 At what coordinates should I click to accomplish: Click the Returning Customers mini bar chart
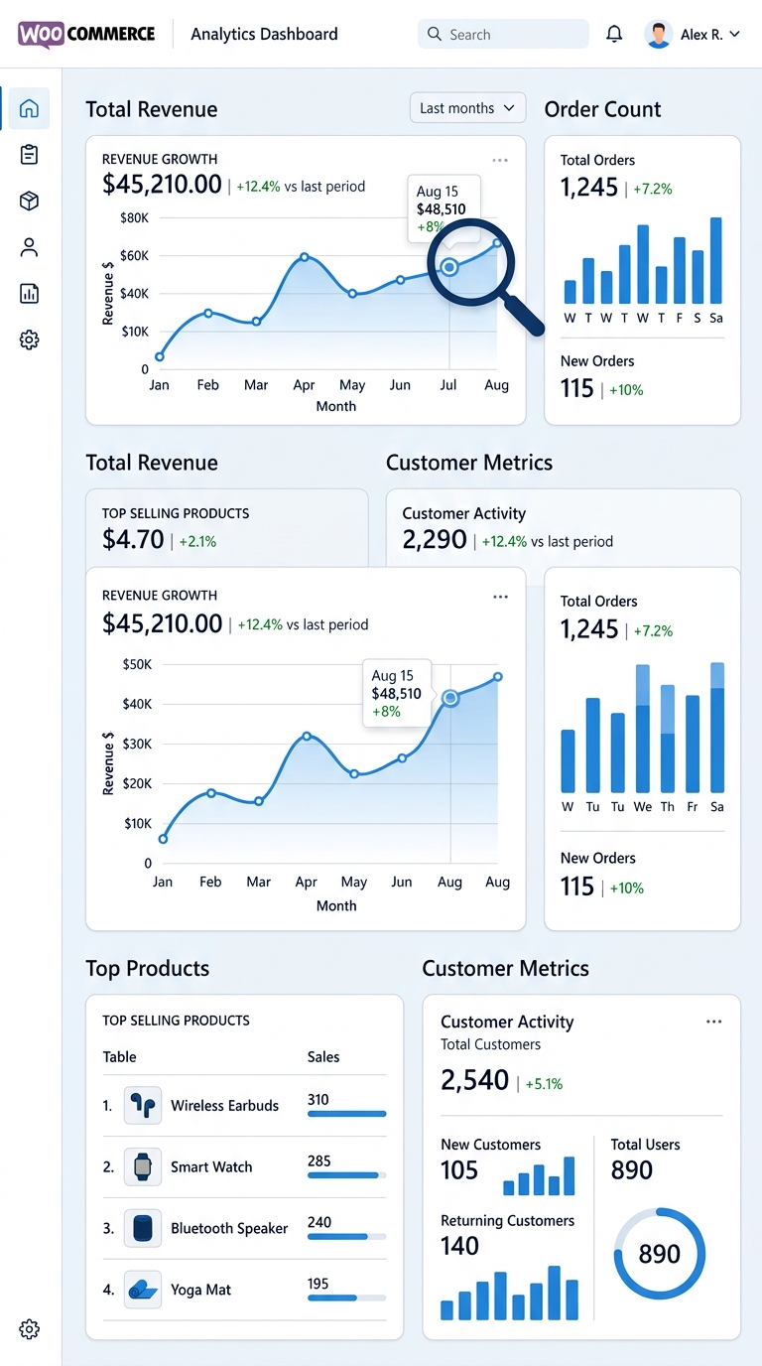pyautogui.click(x=509, y=1293)
